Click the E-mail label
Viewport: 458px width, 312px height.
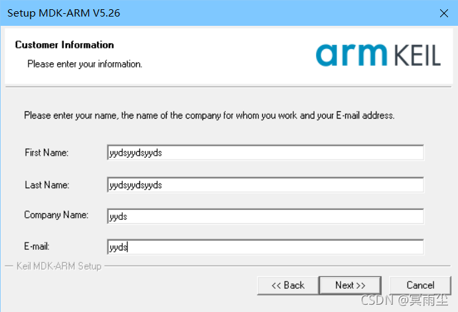pyautogui.click(x=37, y=246)
